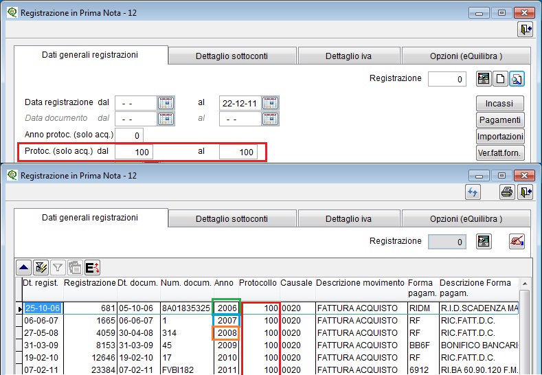Screen dimensions: 542x375
Task: Click Forma pagam. cell 6912
Action: click(423, 370)
